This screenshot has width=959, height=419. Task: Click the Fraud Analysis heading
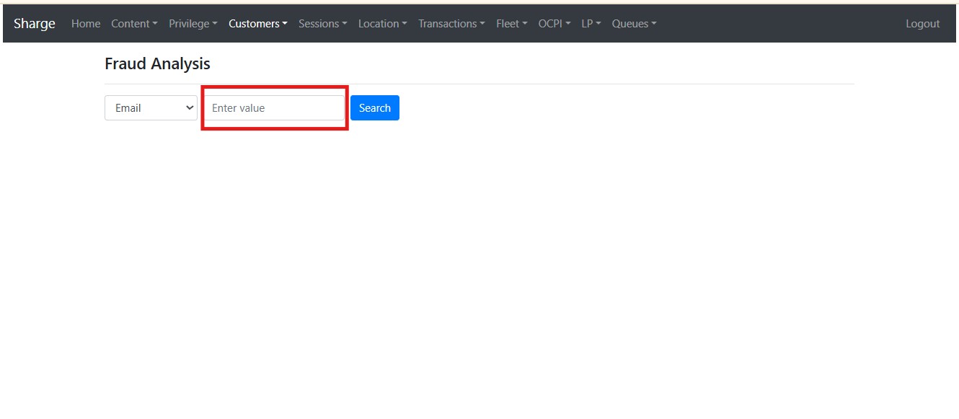click(x=157, y=63)
